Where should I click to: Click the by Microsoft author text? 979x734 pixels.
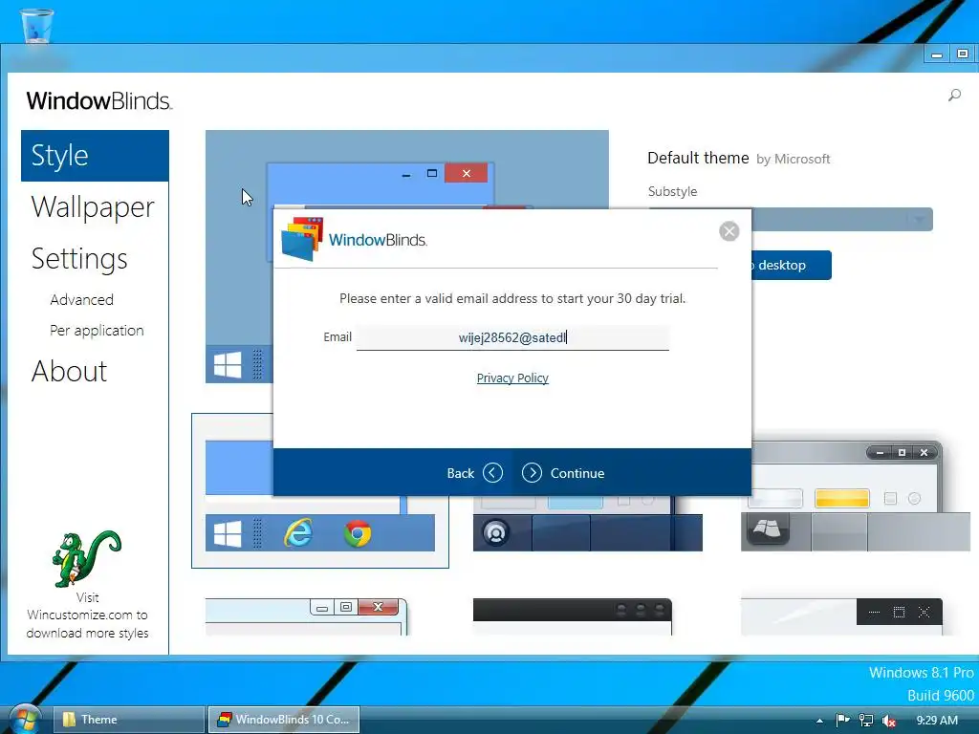(793, 160)
